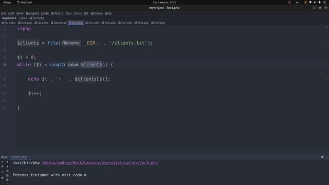Click the echo keyword on line 8
Screen dimensions: 329x185
[x=33, y=79]
